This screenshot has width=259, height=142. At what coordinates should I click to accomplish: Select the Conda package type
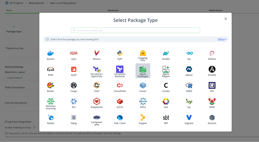point(166,87)
